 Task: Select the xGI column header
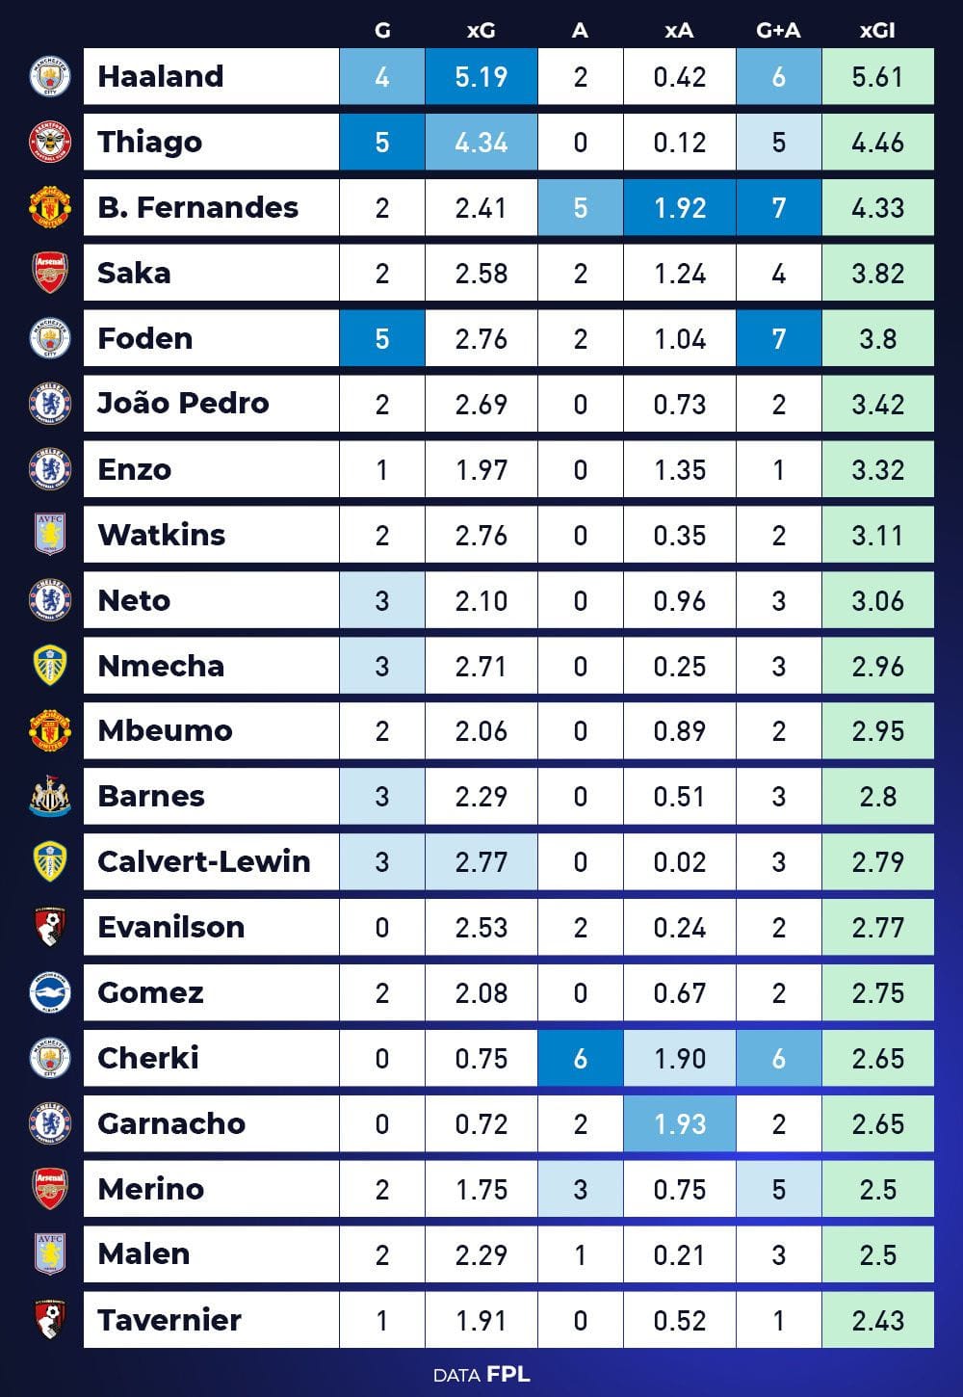point(877,31)
